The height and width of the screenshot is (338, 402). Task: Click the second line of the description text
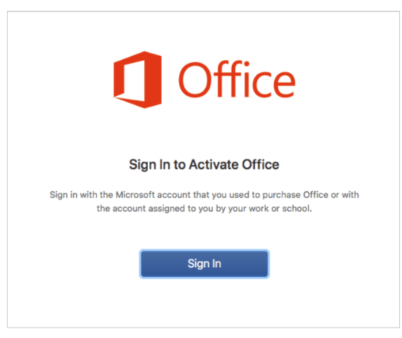(x=205, y=209)
